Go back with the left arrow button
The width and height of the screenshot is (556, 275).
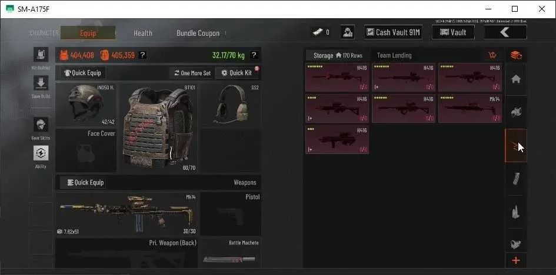tap(505, 32)
